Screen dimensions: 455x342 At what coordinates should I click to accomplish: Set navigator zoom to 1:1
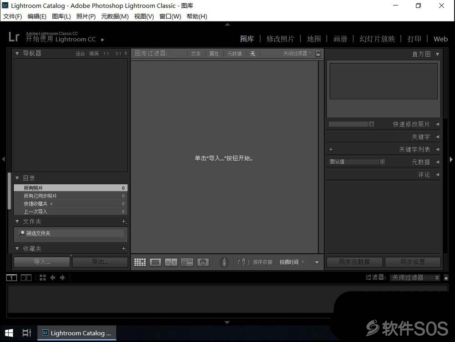[106, 53]
